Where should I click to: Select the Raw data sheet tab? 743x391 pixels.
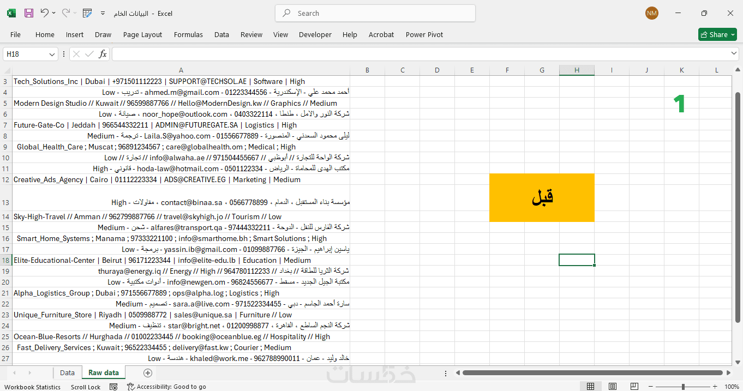tap(104, 372)
